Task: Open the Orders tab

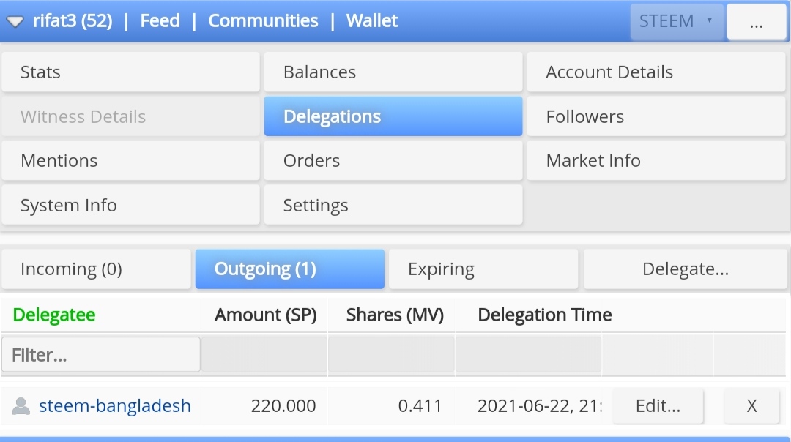Action: tap(393, 161)
